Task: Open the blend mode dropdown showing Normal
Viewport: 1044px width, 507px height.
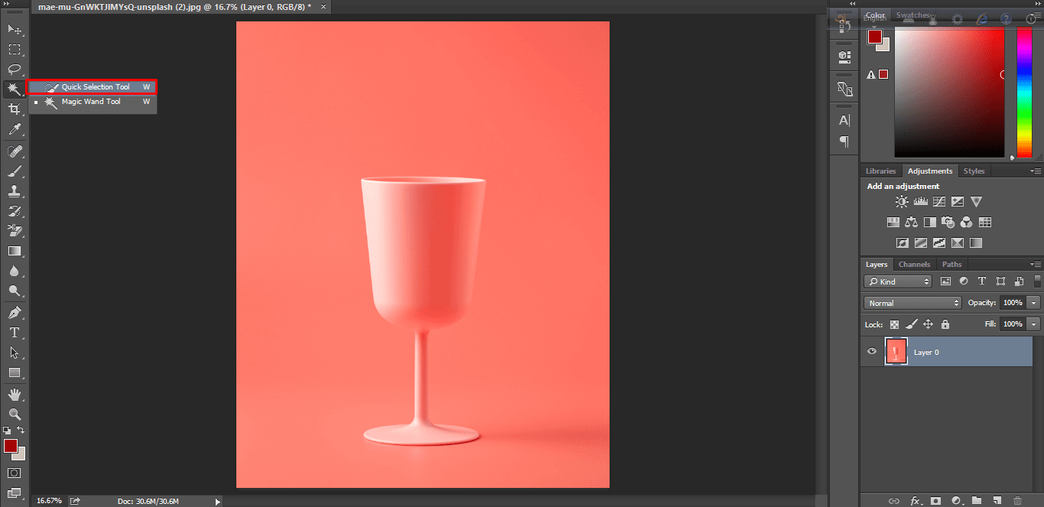Action: click(x=912, y=302)
